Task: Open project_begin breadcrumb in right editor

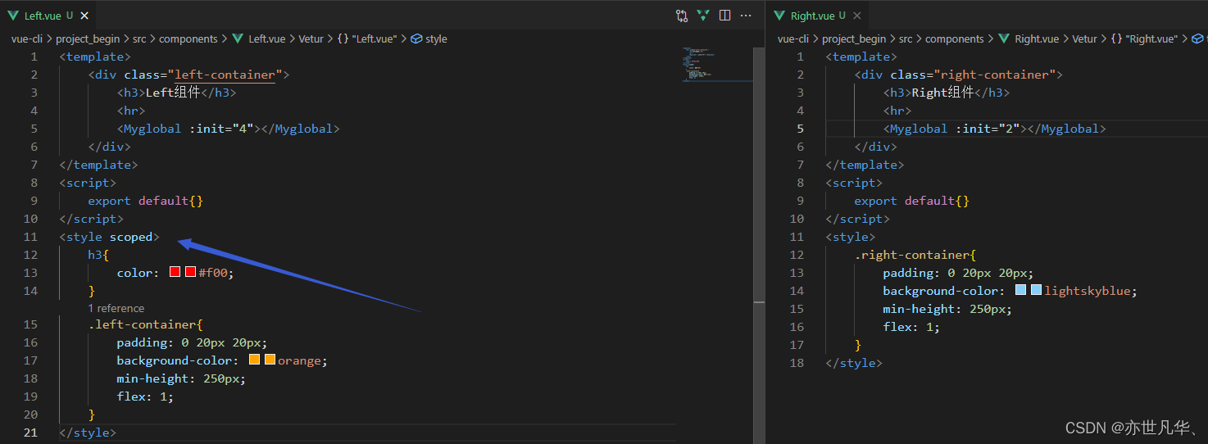Action: (x=854, y=39)
